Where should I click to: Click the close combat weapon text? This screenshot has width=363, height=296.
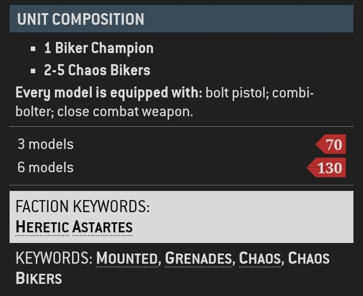pos(125,112)
